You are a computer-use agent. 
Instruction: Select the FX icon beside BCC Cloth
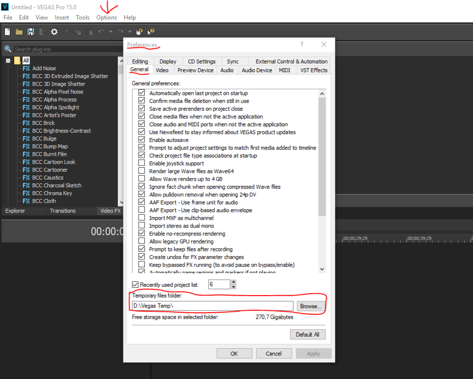point(26,201)
